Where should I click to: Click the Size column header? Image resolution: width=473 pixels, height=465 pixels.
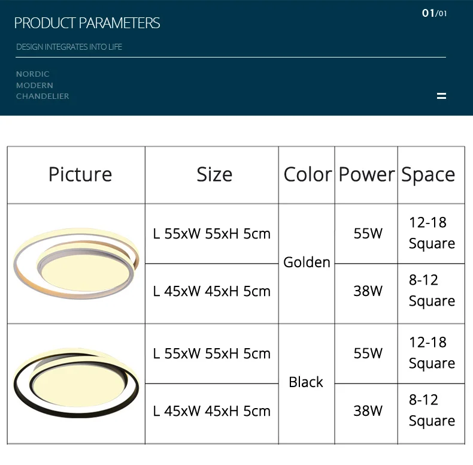tap(214, 174)
